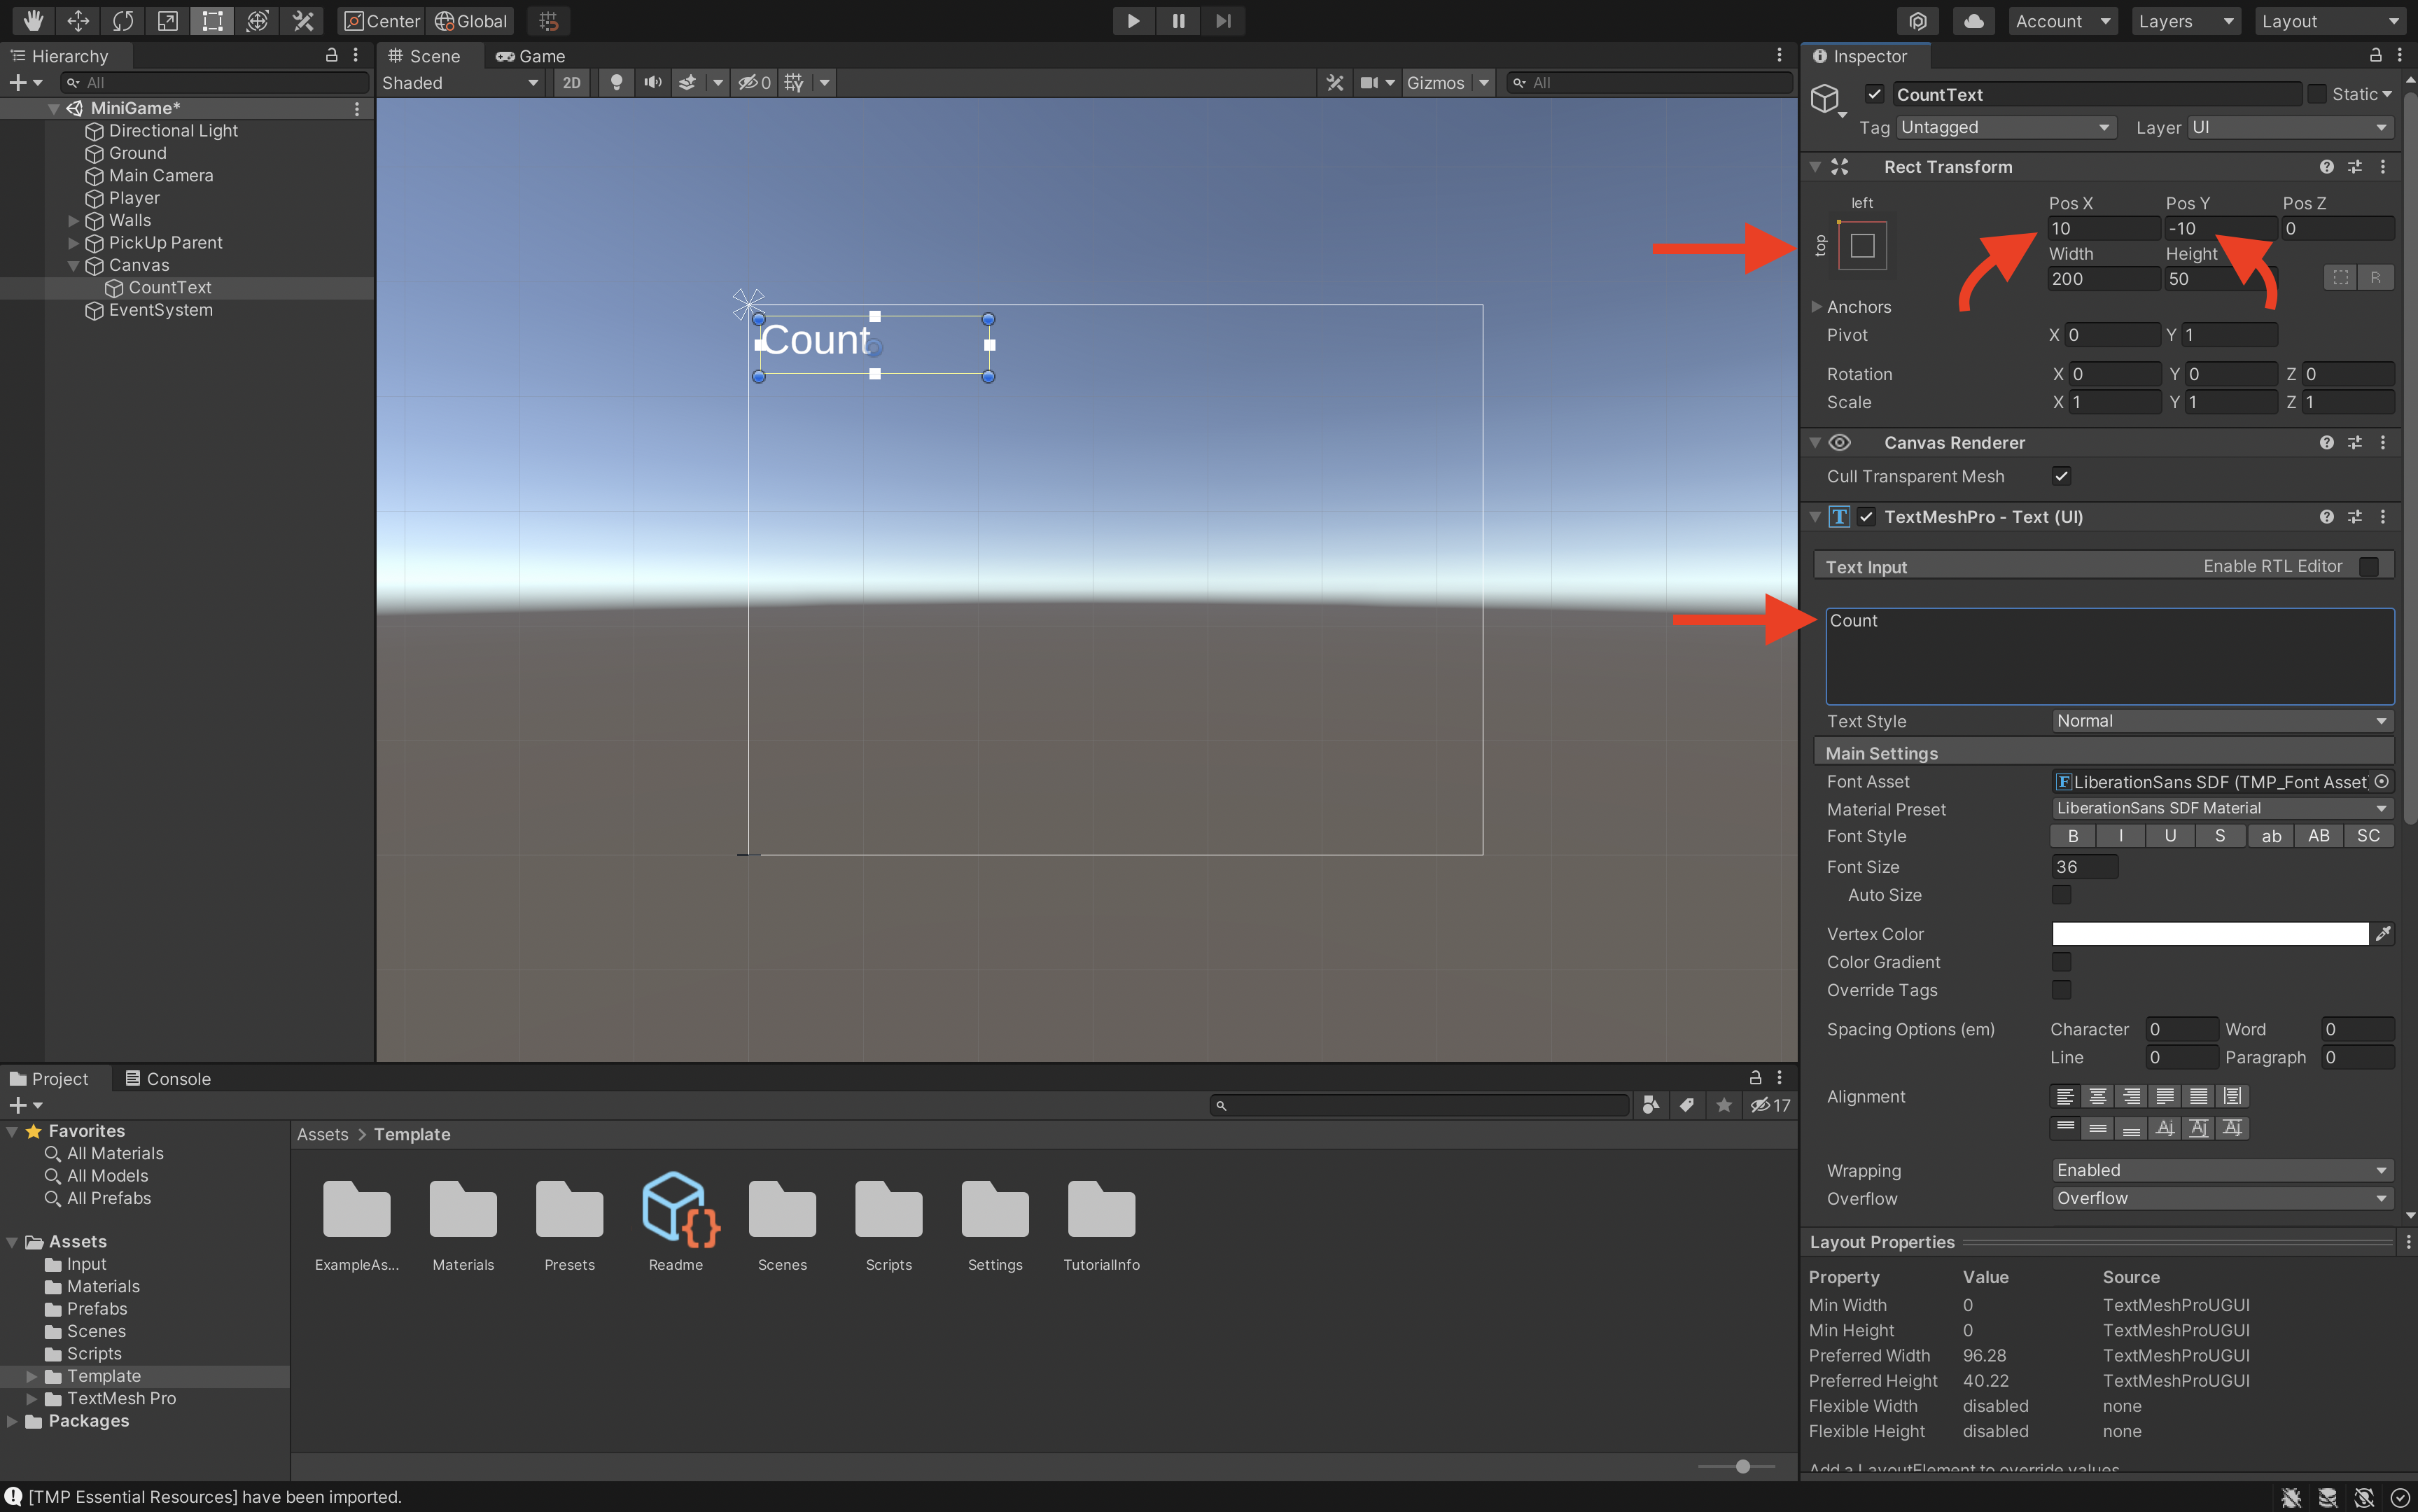This screenshot has height=1512, width=2418.
Task: Select the Project tab
Action: click(x=49, y=1078)
